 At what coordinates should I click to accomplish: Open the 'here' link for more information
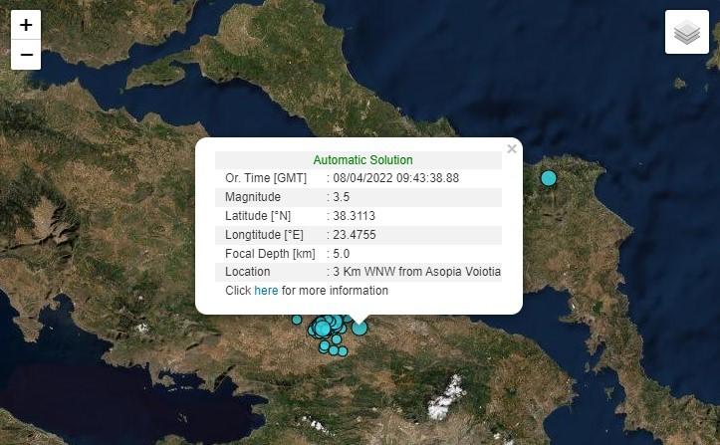(x=266, y=291)
